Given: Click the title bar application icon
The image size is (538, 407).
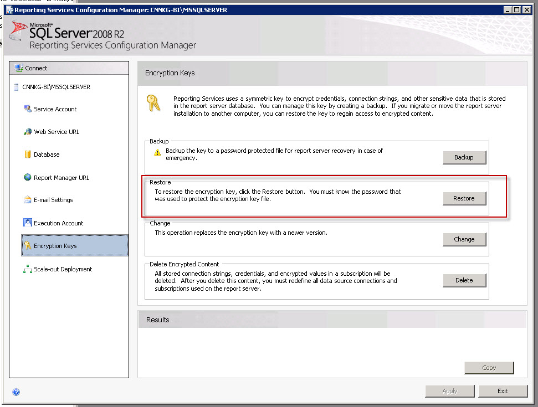Looking at the screenshot, I should 9,9.
